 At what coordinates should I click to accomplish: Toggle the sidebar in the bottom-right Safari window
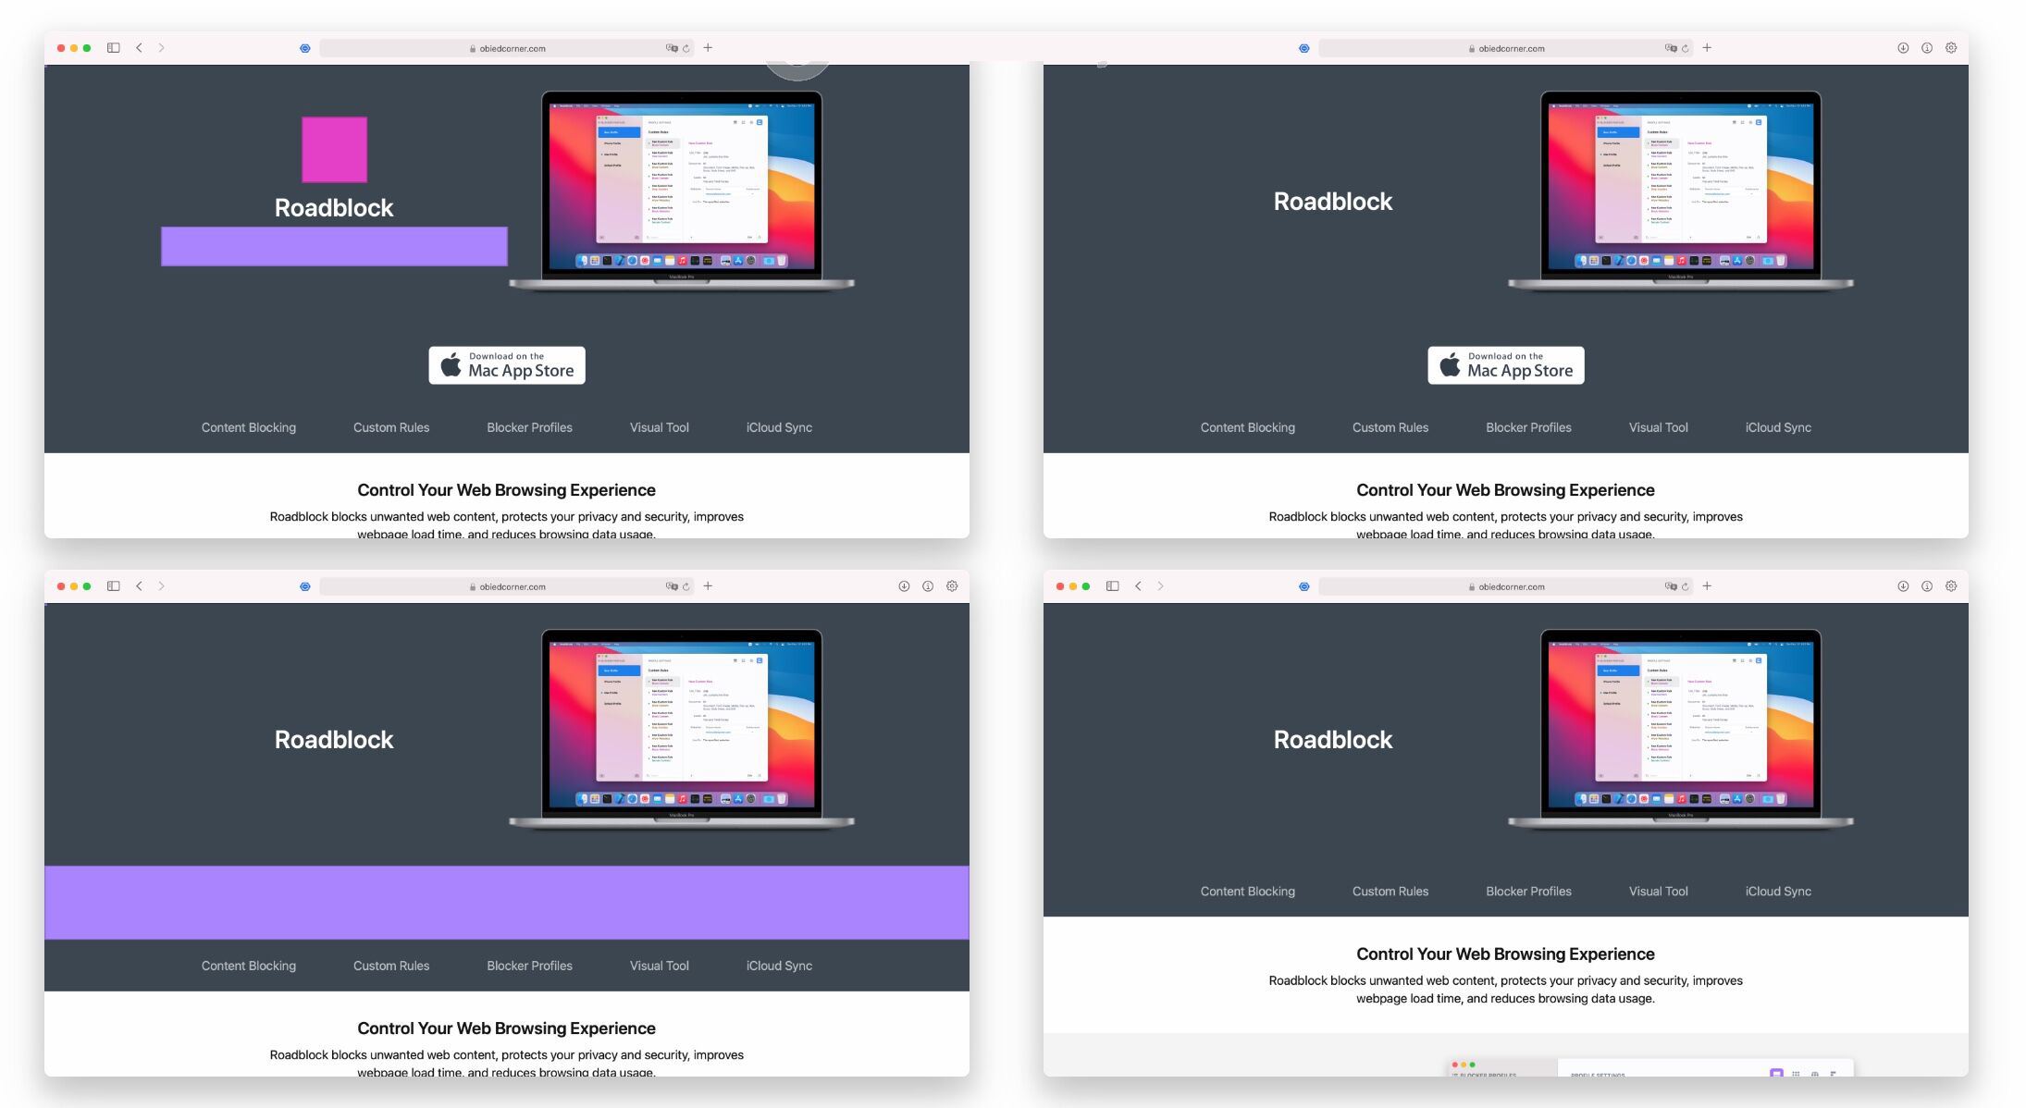1112,586
